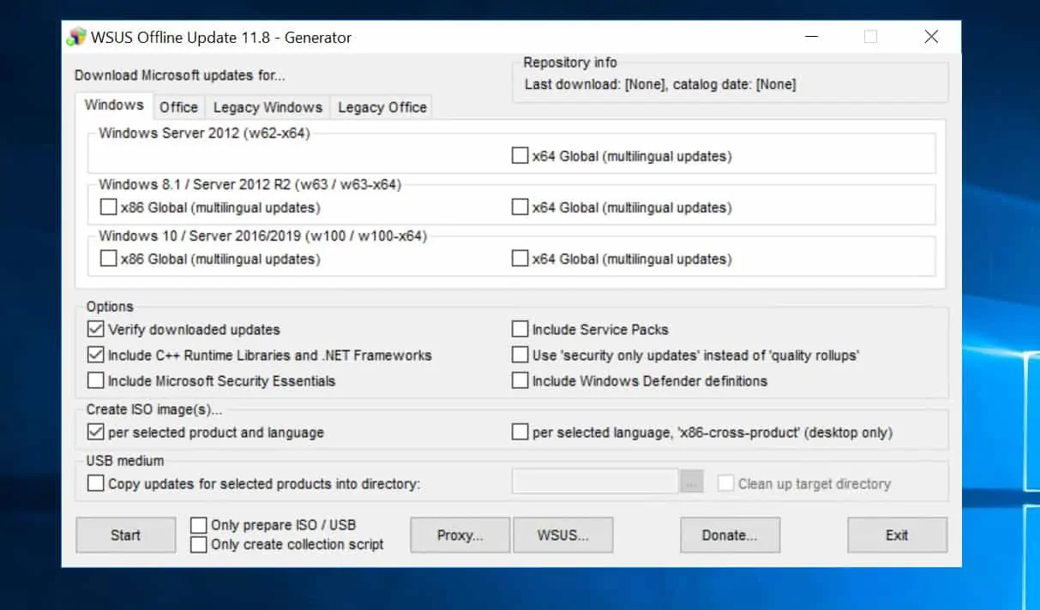Enable x64 updates for Windows Server 2012
Screen dimensions: 1040x610
(x=520, y=155)
